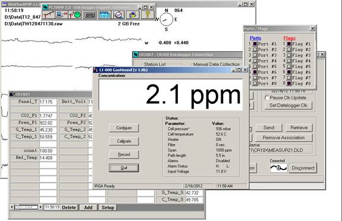
Task: Click the Retrieve button
Action: pyautogui.click(x=299, y=128)
